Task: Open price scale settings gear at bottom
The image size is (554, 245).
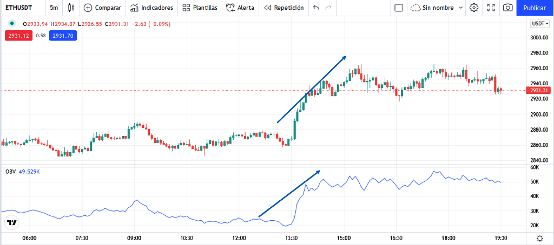Action: 540,238
